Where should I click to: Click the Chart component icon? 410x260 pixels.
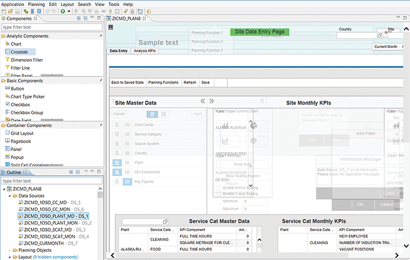pyautogui.click(x=7, y=44)
